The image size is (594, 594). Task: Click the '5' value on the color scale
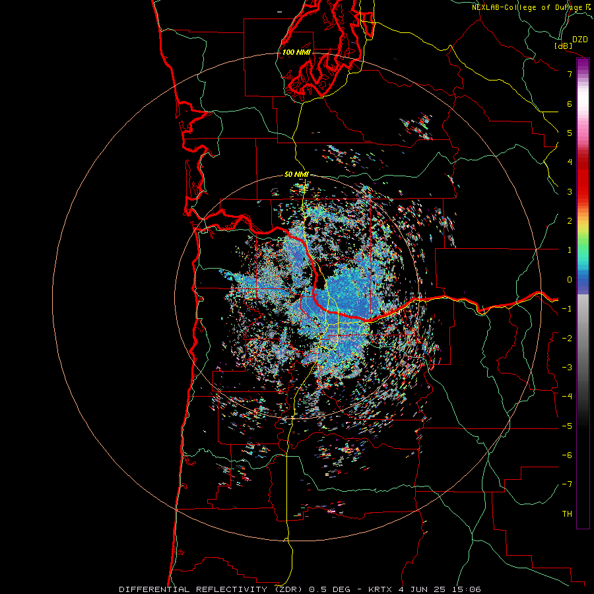point(570,133)
